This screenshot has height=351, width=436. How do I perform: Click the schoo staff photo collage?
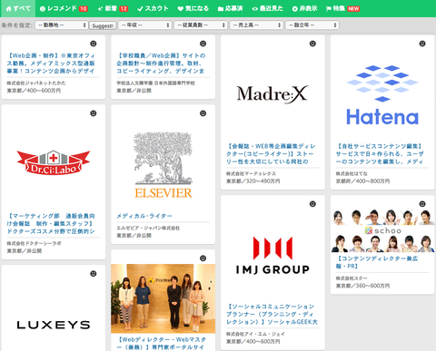382,230
